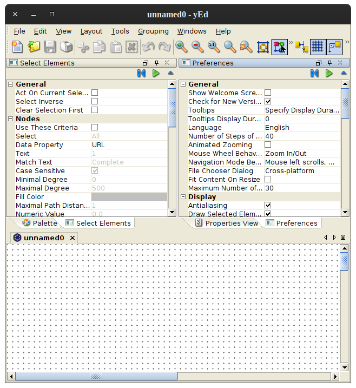
Task: Click the gray Fill Color swatch
Action: click(x=129, y=197)
